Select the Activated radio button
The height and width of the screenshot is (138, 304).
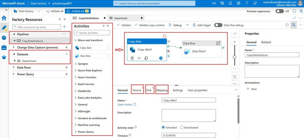163,127
